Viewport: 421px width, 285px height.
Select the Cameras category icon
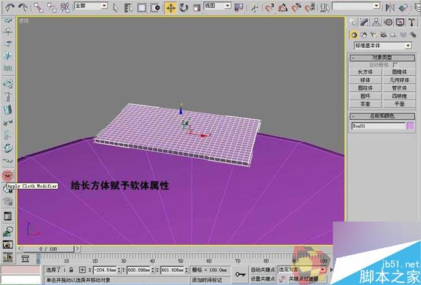pos(383,34)
